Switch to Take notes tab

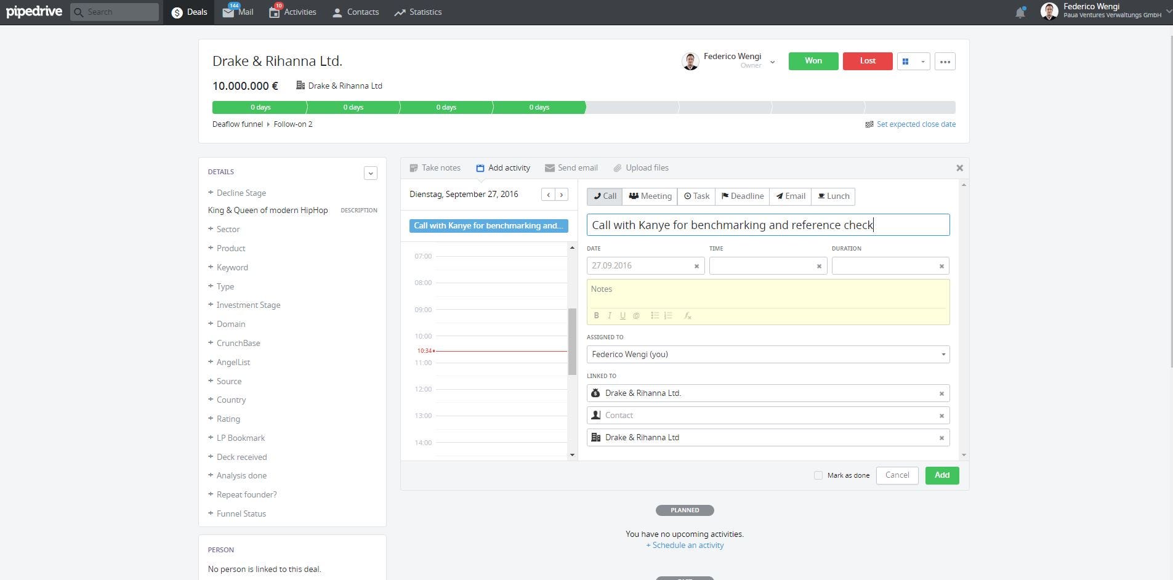pos(435,167)
